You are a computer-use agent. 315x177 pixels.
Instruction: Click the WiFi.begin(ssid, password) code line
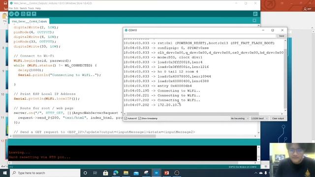pyautogui.click(x=42, y=61)
